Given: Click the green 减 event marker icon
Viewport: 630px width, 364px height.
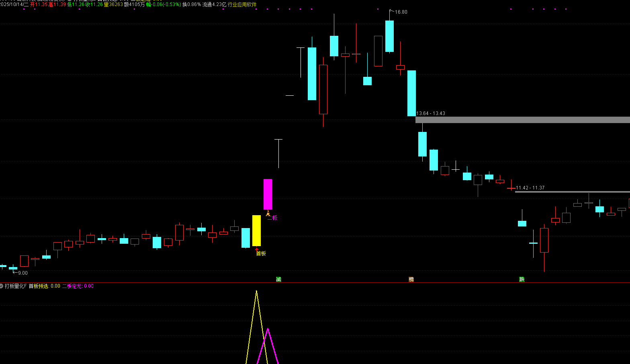Looking at the screenshot, I should point(278,279).
